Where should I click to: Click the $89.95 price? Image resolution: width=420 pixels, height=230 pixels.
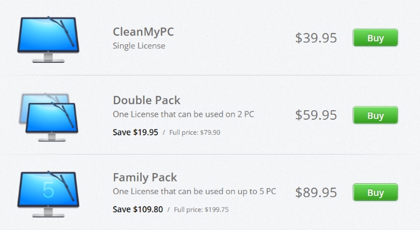316,192
